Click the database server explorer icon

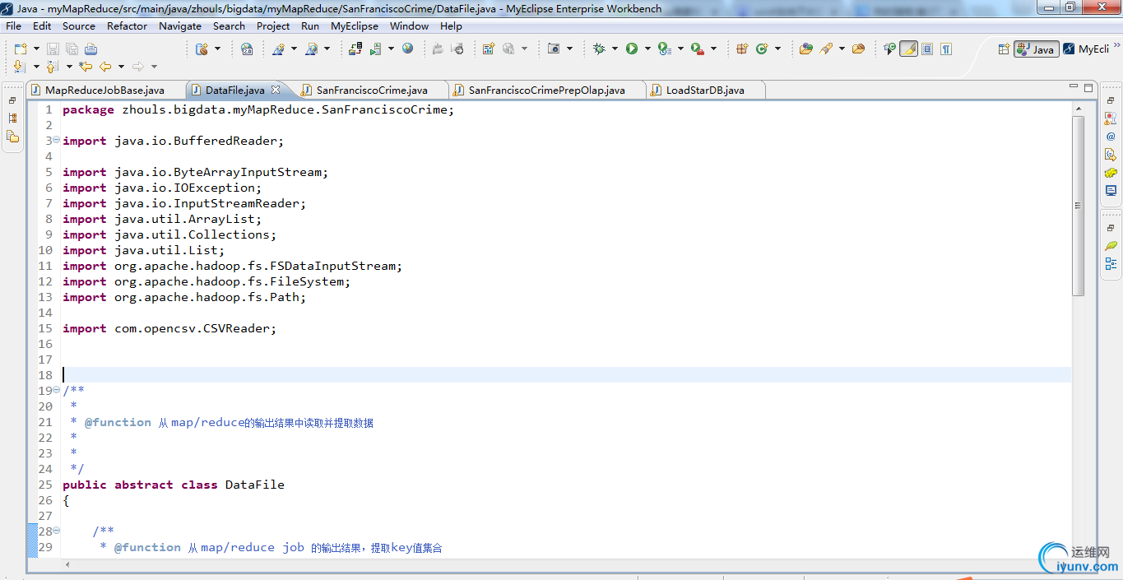[202, 49]
